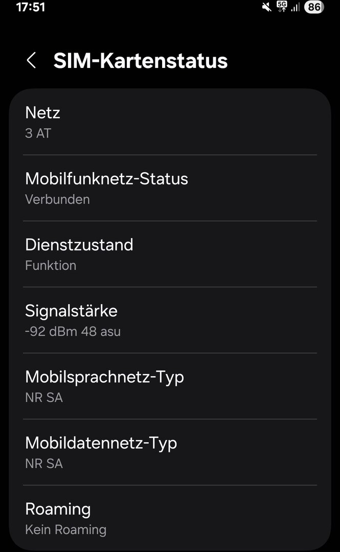Tap the Verbunden status text
This screenshot has height=552, width=340.
(x=57, y=199)
